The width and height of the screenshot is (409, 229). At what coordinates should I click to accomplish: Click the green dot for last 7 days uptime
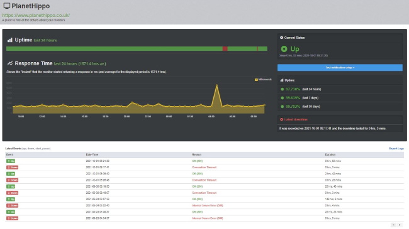pos(282,98)
